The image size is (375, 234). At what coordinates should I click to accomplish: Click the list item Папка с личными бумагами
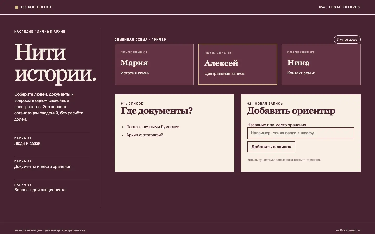point(153,127)
